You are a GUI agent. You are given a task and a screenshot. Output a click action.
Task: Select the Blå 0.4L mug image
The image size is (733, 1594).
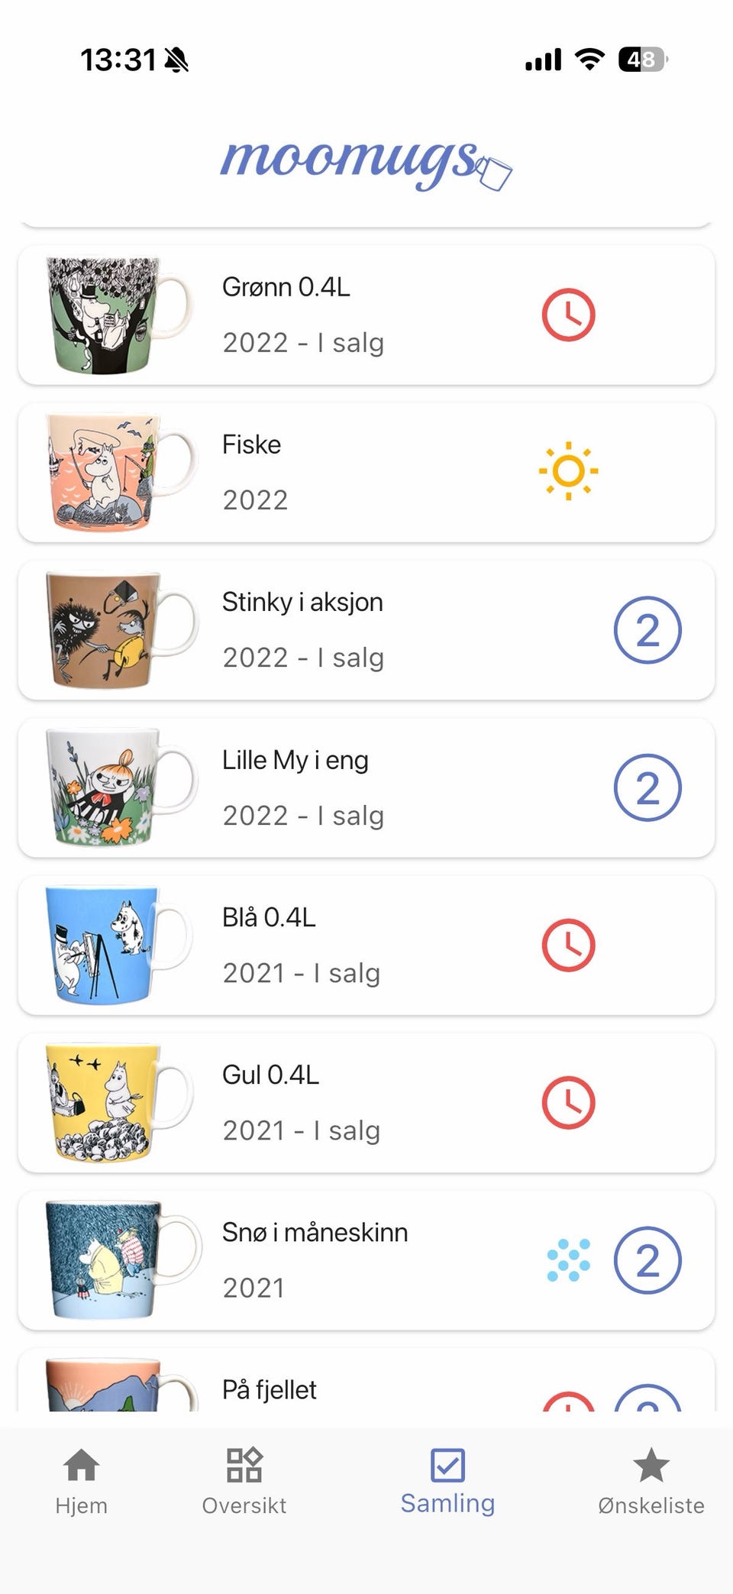pyautogui.click(x=118, y=946)
